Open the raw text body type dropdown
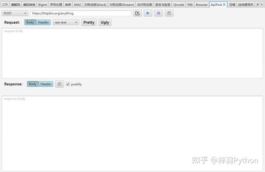This screenshot has height=172, width=265. 66,22
